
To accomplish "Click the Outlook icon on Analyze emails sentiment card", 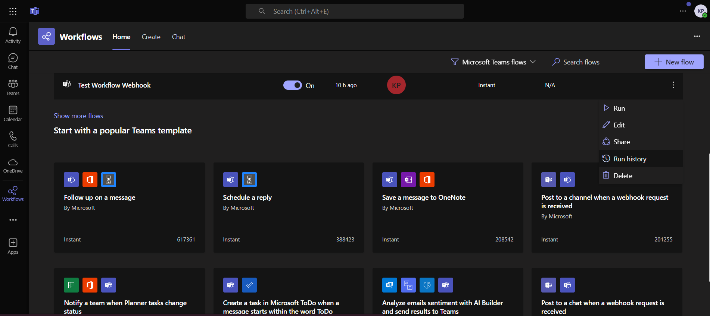I will 390,285.
